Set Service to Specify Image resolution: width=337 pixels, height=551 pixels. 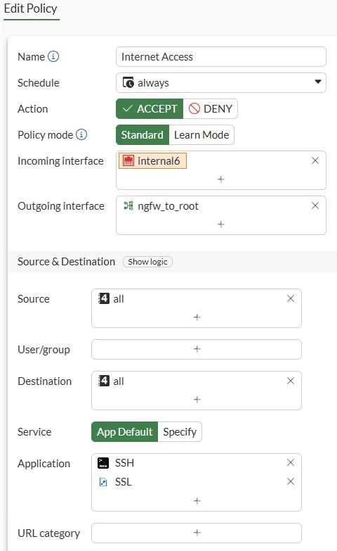point(180,431)
